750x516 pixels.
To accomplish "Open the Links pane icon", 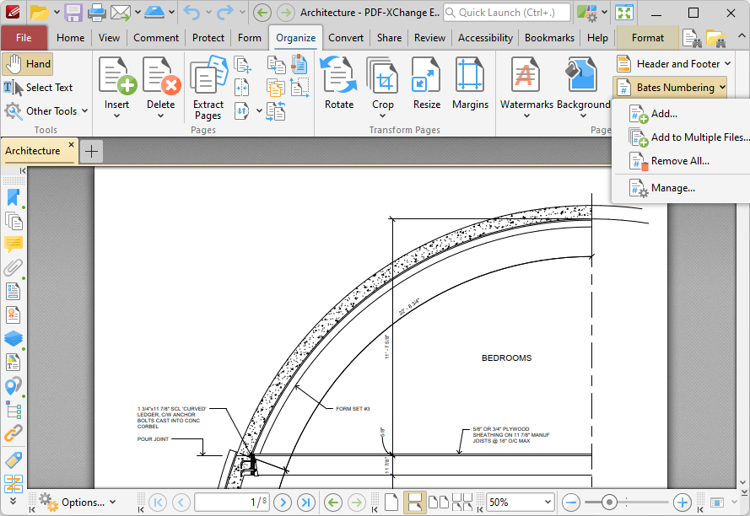I will tap(13, 433).
